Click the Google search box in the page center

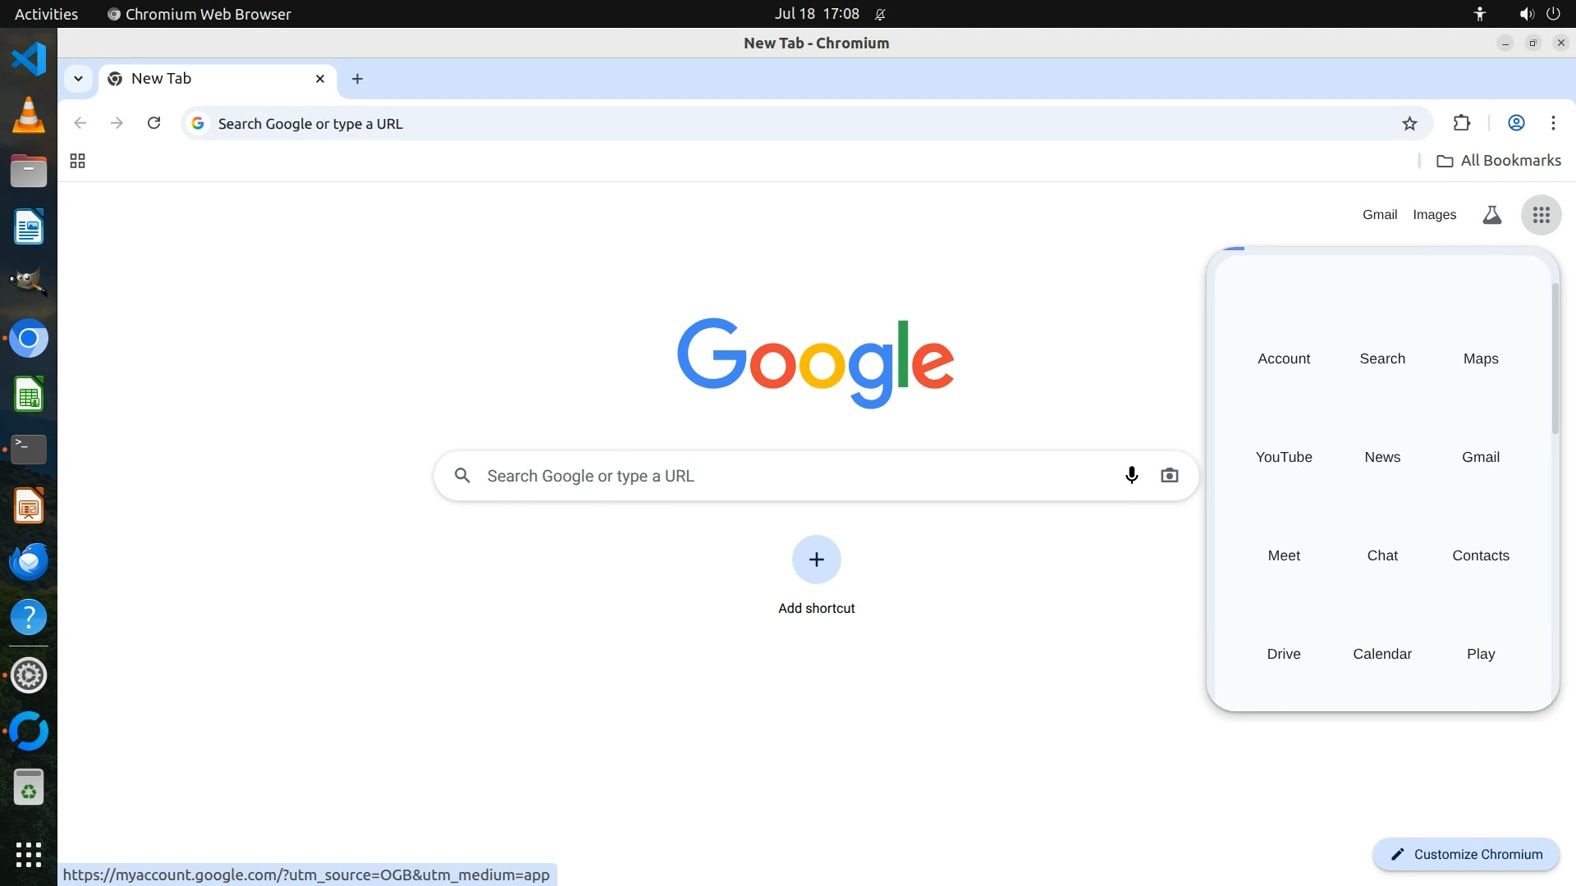pos(788,476)
